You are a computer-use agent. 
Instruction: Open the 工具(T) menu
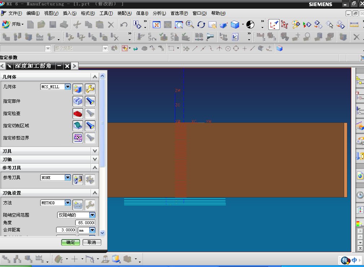tap(106, 13)
